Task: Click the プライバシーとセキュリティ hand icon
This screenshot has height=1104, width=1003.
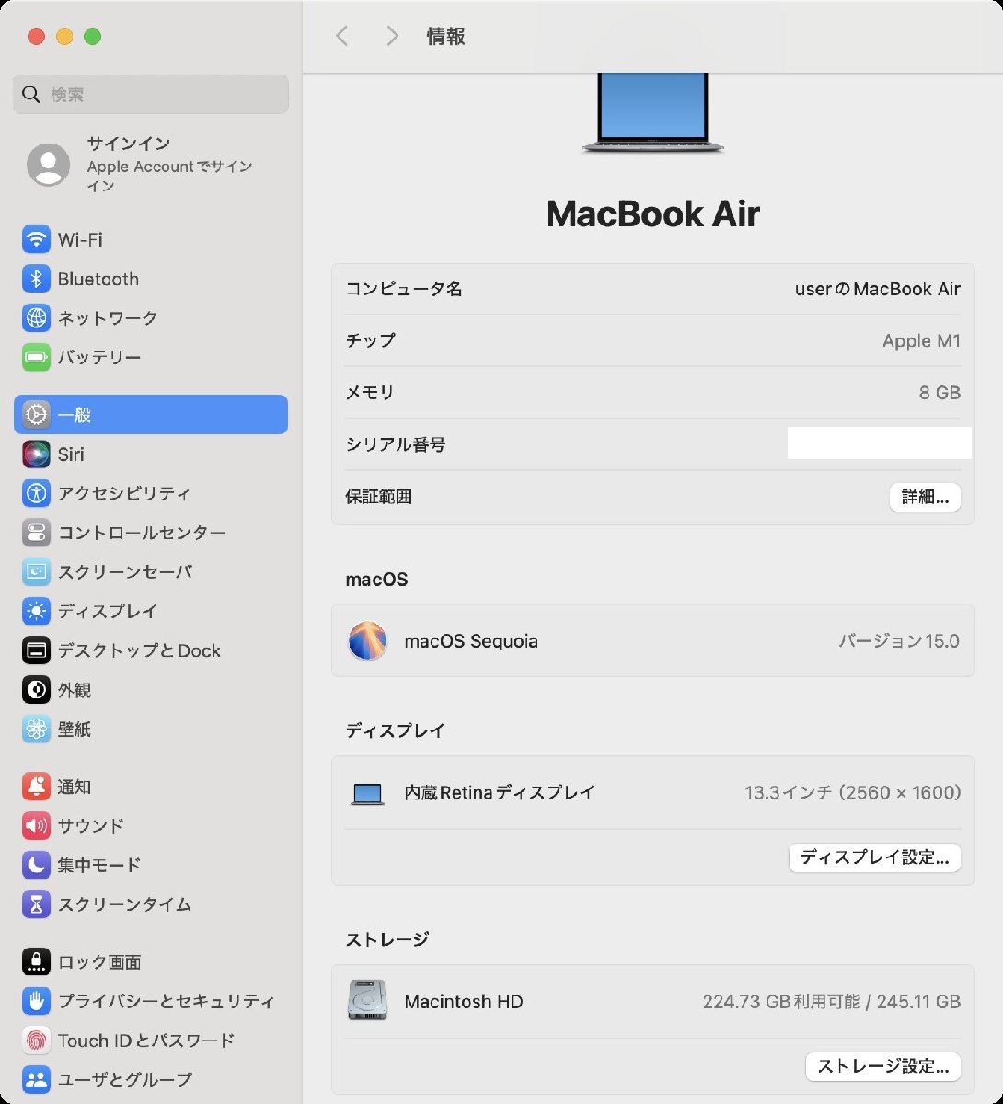Action: coord(36,1001)
